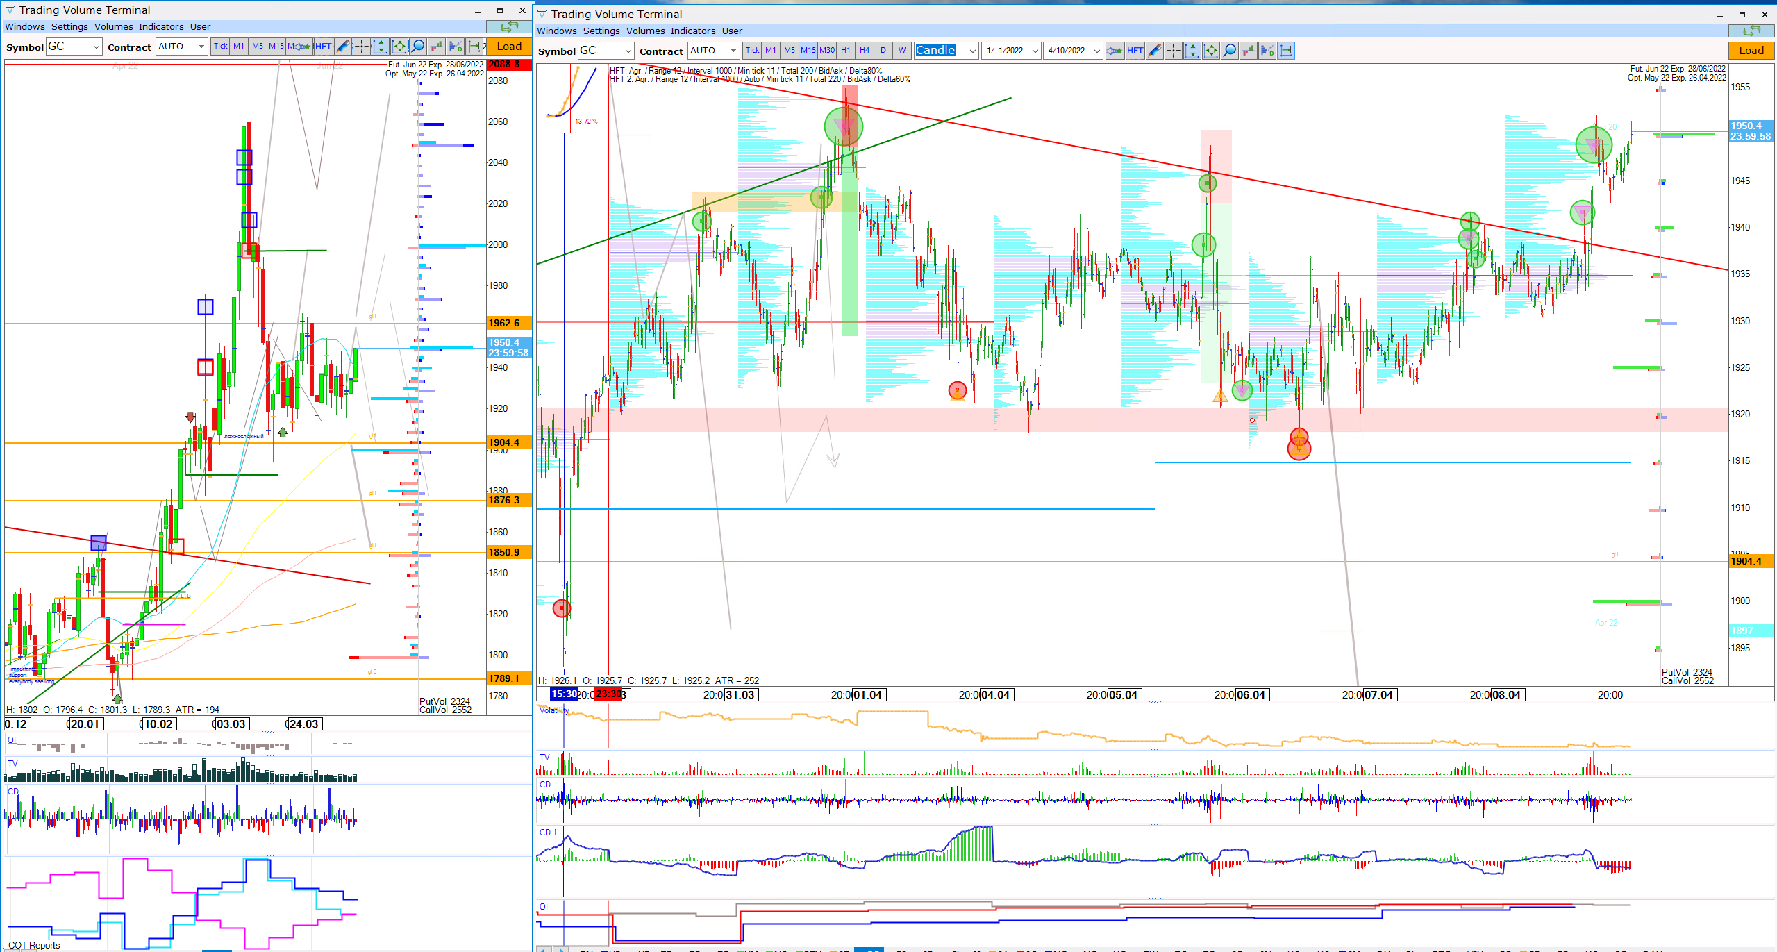This screenshot has height=952, width=1777.
Task: Click the red-green bars icon in right window
Action: 1248,50
